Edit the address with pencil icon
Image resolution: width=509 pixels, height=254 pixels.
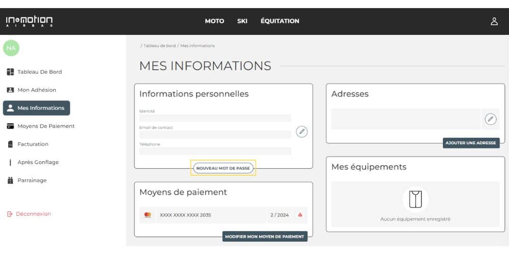[491, 119]
